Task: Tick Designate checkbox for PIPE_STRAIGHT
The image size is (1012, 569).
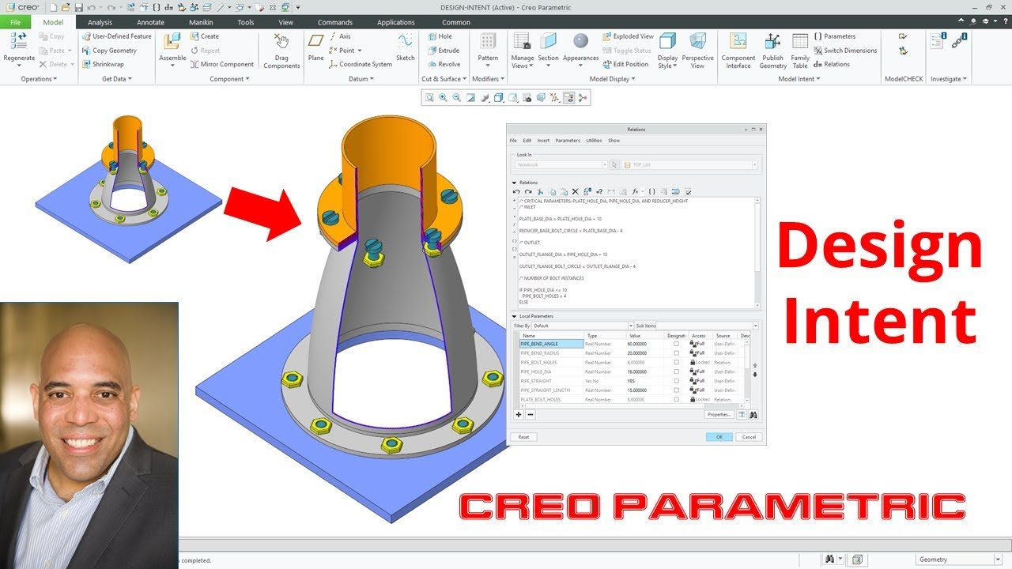Action: [676, 381]
